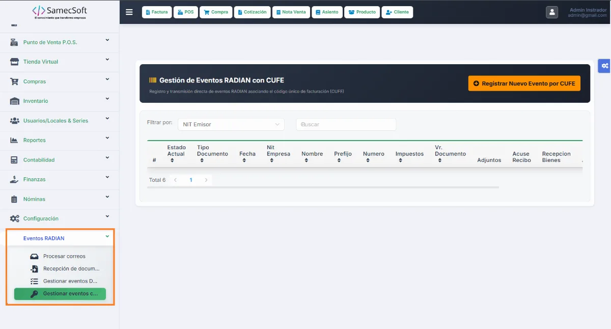Open the NIT Emisor filter dropdown
This screenshot has width=611, height=329.
pos(231,124)
